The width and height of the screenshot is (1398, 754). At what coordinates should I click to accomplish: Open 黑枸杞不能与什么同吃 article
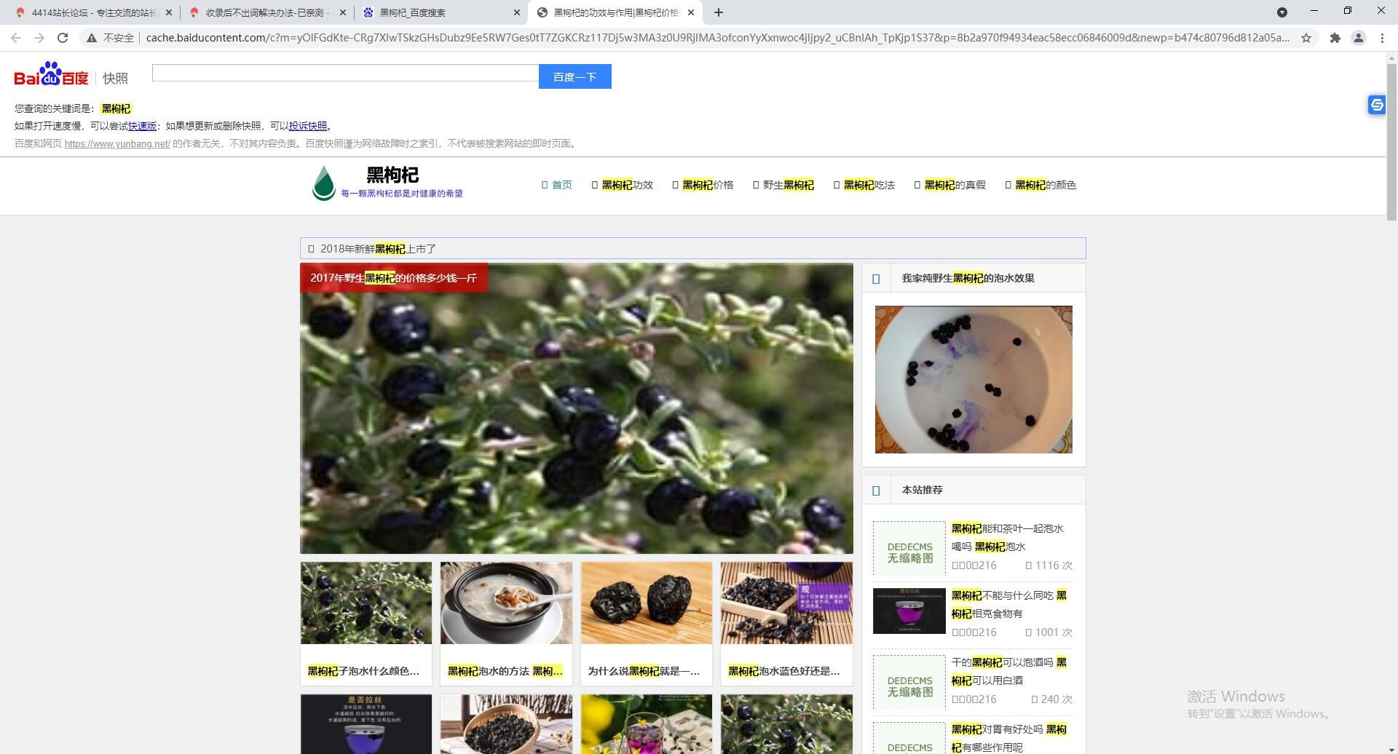coord(1009,605)
